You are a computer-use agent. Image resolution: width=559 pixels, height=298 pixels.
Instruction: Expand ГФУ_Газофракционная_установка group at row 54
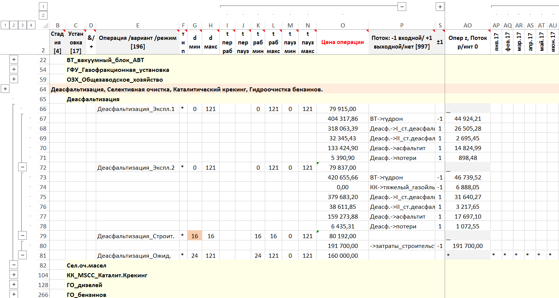pos(14,69)
